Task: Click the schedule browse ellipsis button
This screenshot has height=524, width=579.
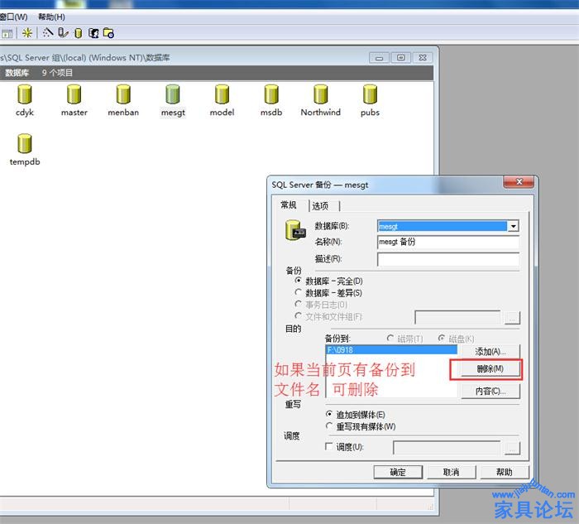Action: click(x=513, y=448)
